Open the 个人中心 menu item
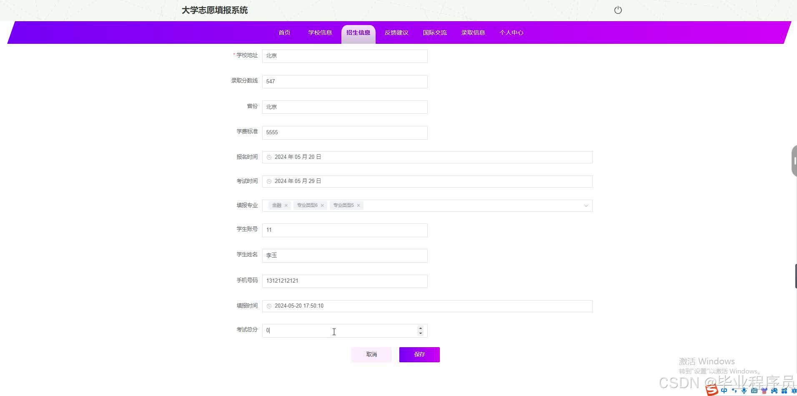The image size is (797, 396). pos(511,32)
